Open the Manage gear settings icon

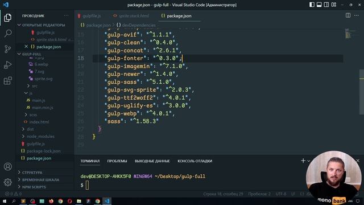[x=7, y=182]
